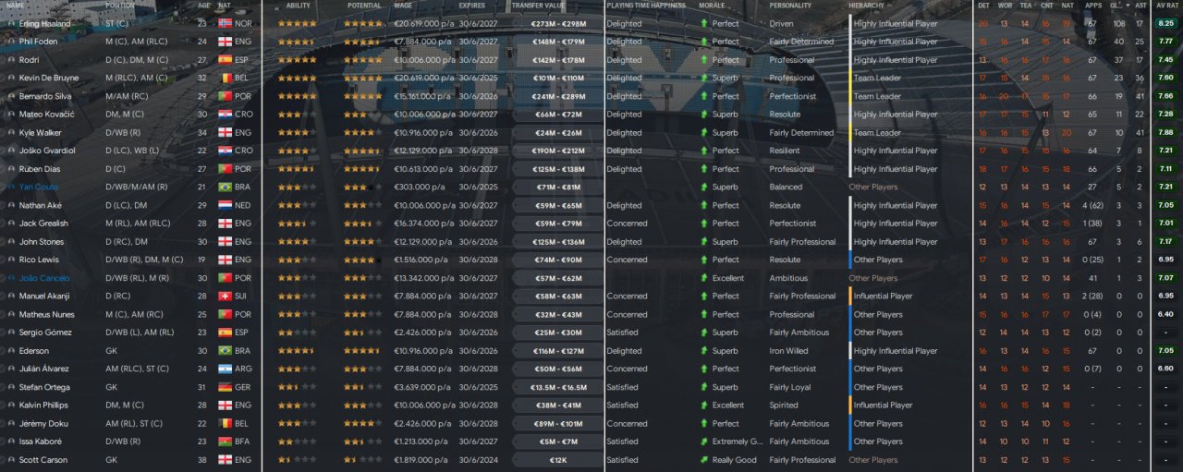Sort by the AV RAT column header
Viewport: 1183px width, 472px height.
tap(1166, 6)
